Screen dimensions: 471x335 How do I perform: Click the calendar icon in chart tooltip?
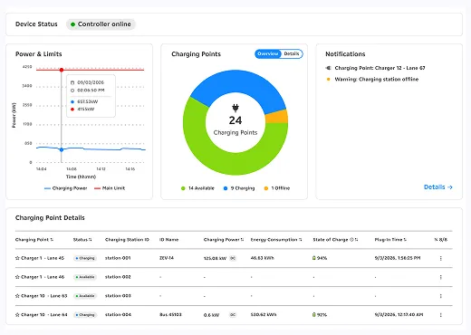click(x=72, y=82)
